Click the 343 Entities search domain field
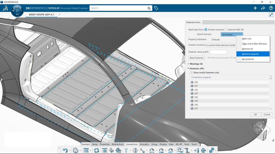Viewport: 275px width, 154px height. click(x=232, y=35)
